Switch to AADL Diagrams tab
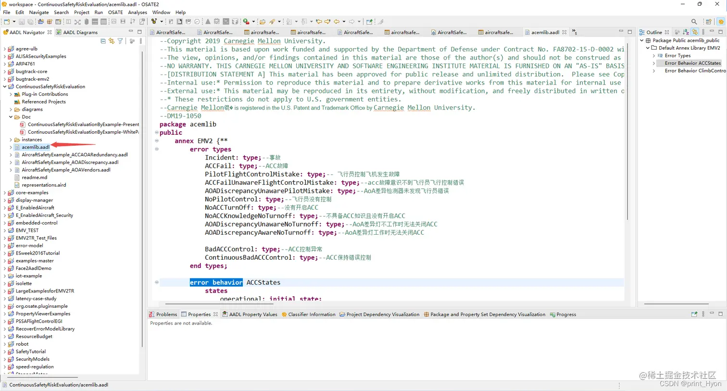The image size is (727, 391). coord(76,32)
